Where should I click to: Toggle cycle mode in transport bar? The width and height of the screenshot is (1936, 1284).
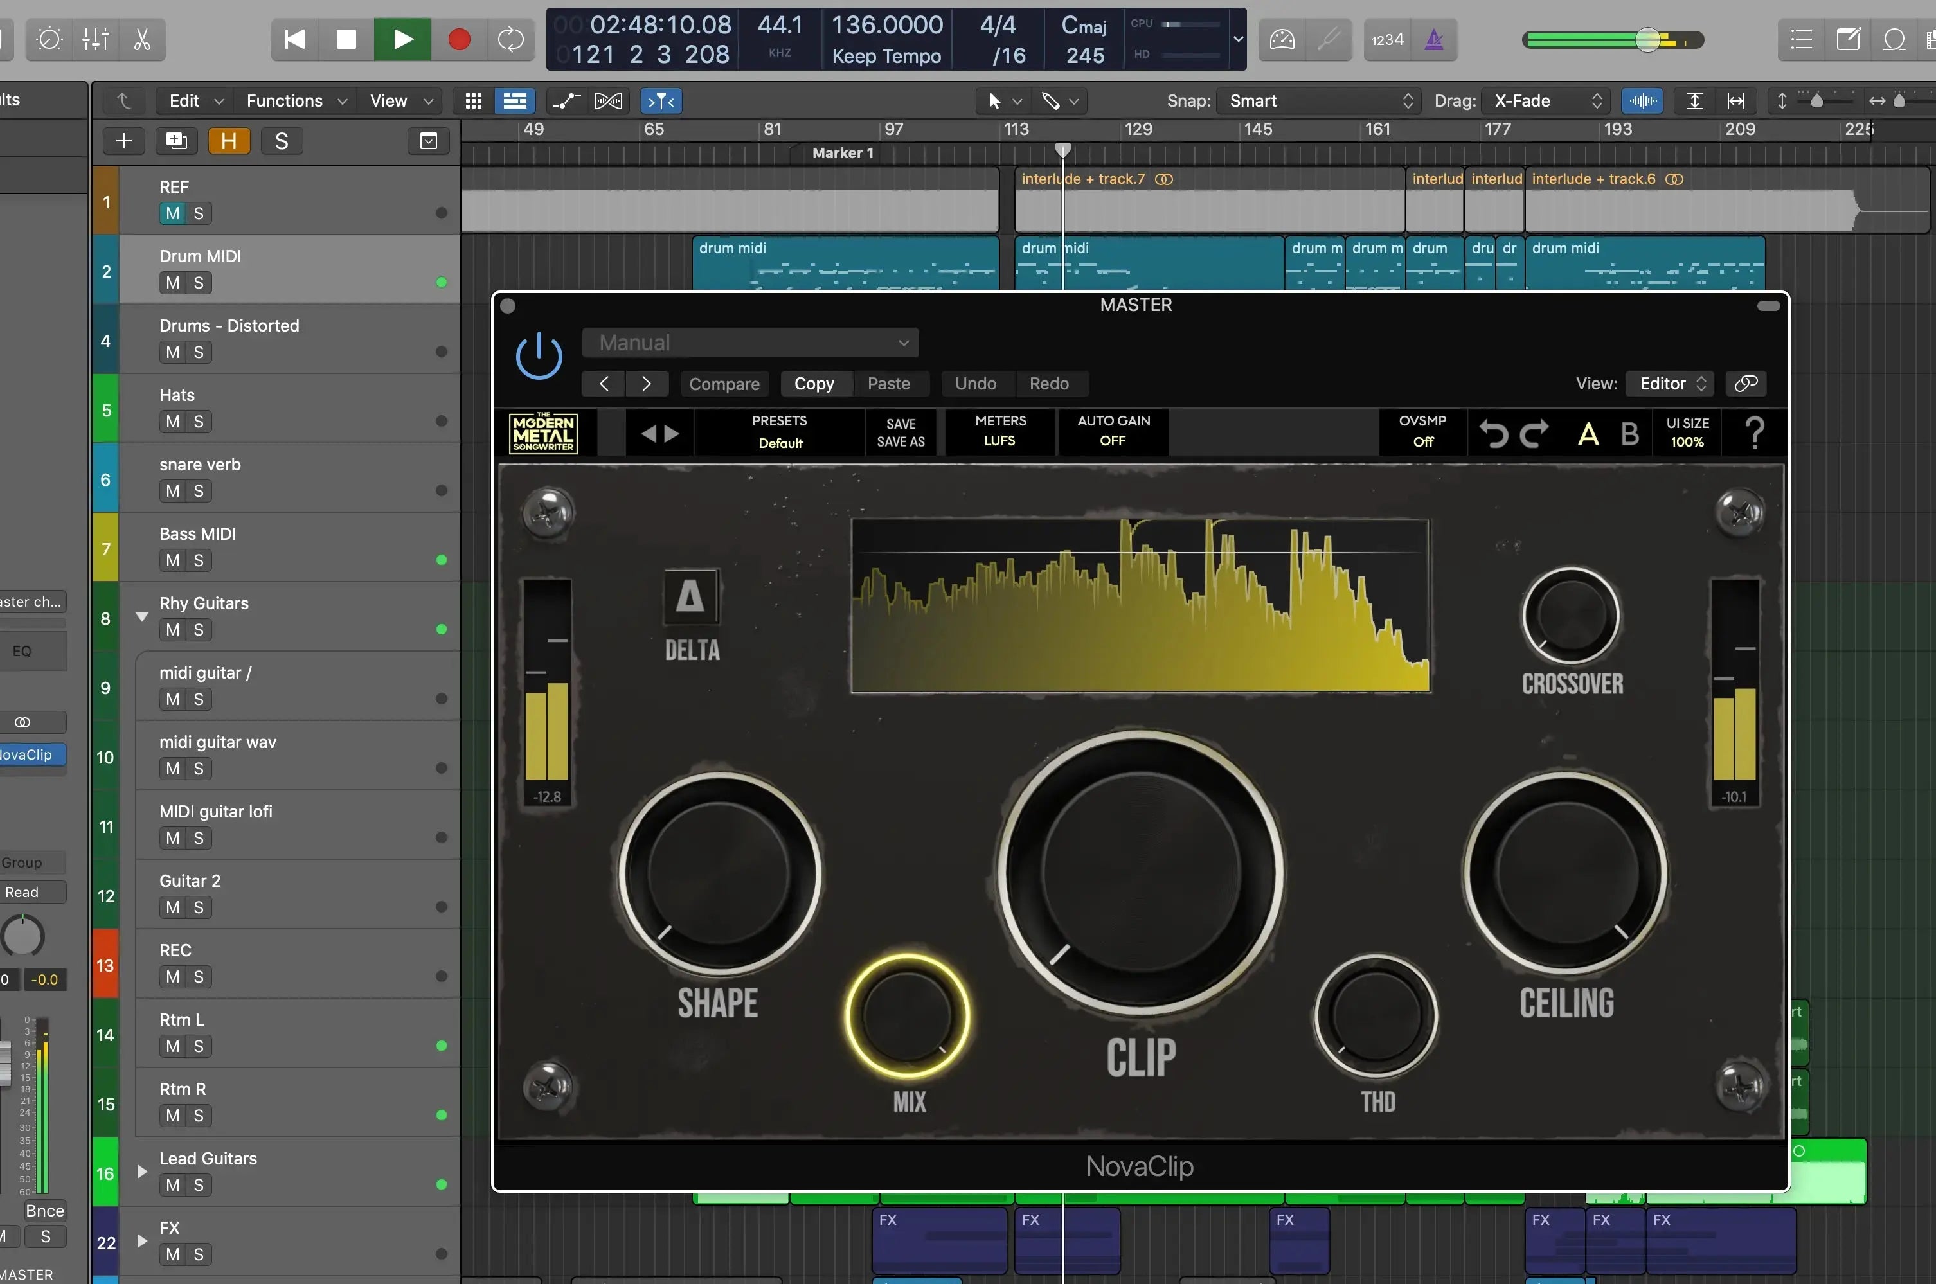(x=510, y=39)
